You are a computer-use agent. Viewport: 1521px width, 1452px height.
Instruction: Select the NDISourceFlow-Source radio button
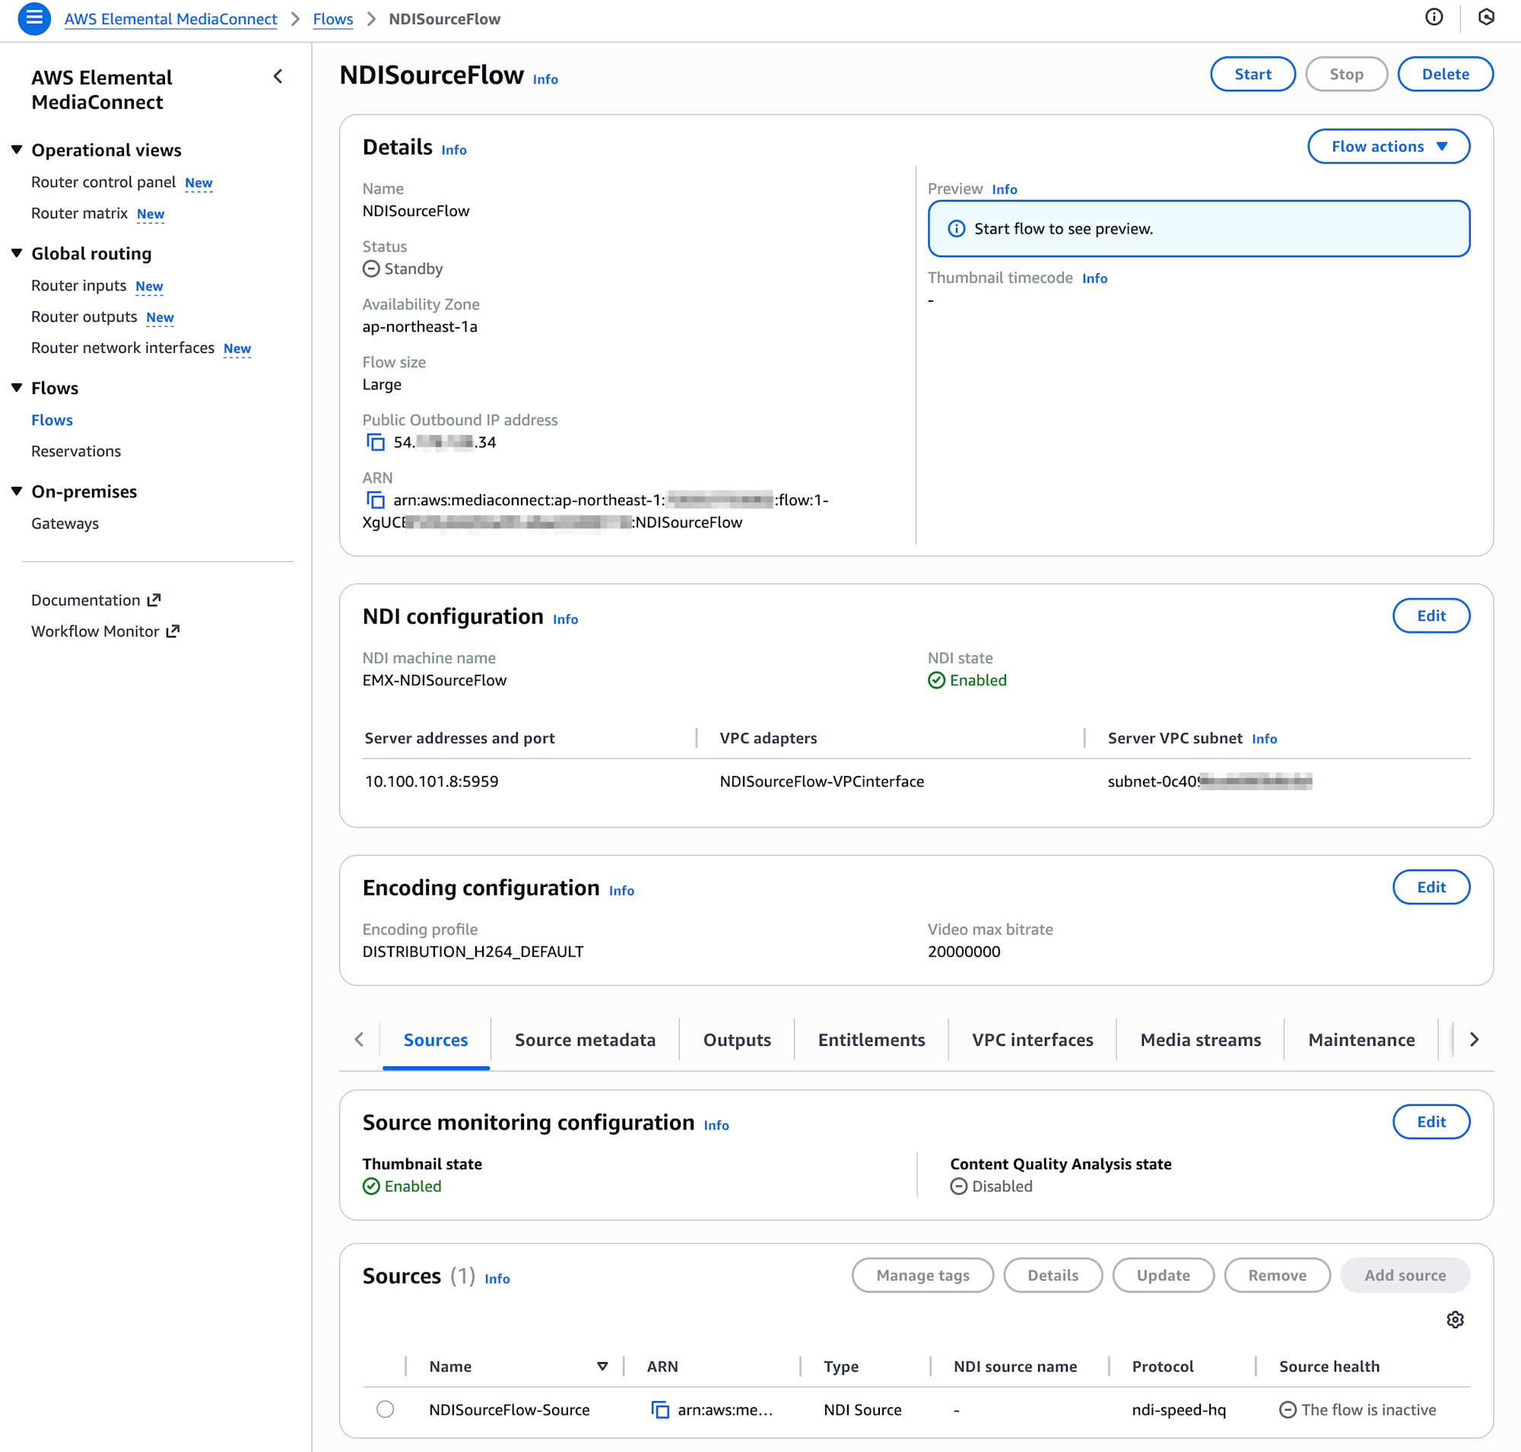click(385, 1409)
